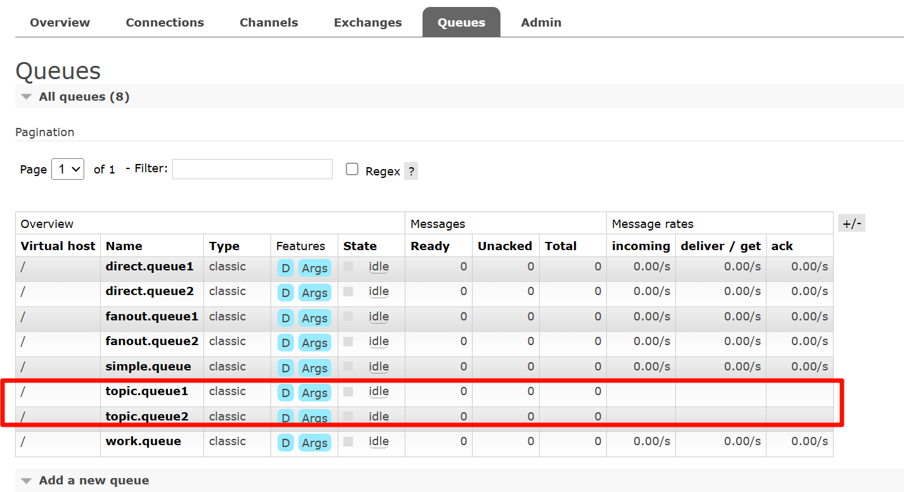Click the state indicator square for fanout.queue2

click(x=348, y=341)
